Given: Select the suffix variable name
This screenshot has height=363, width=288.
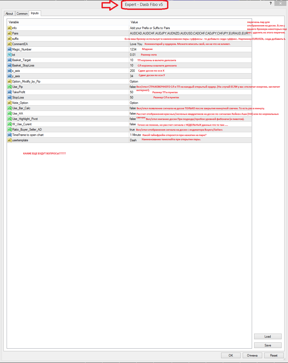Looking at the screenshot, I should 15,39.
